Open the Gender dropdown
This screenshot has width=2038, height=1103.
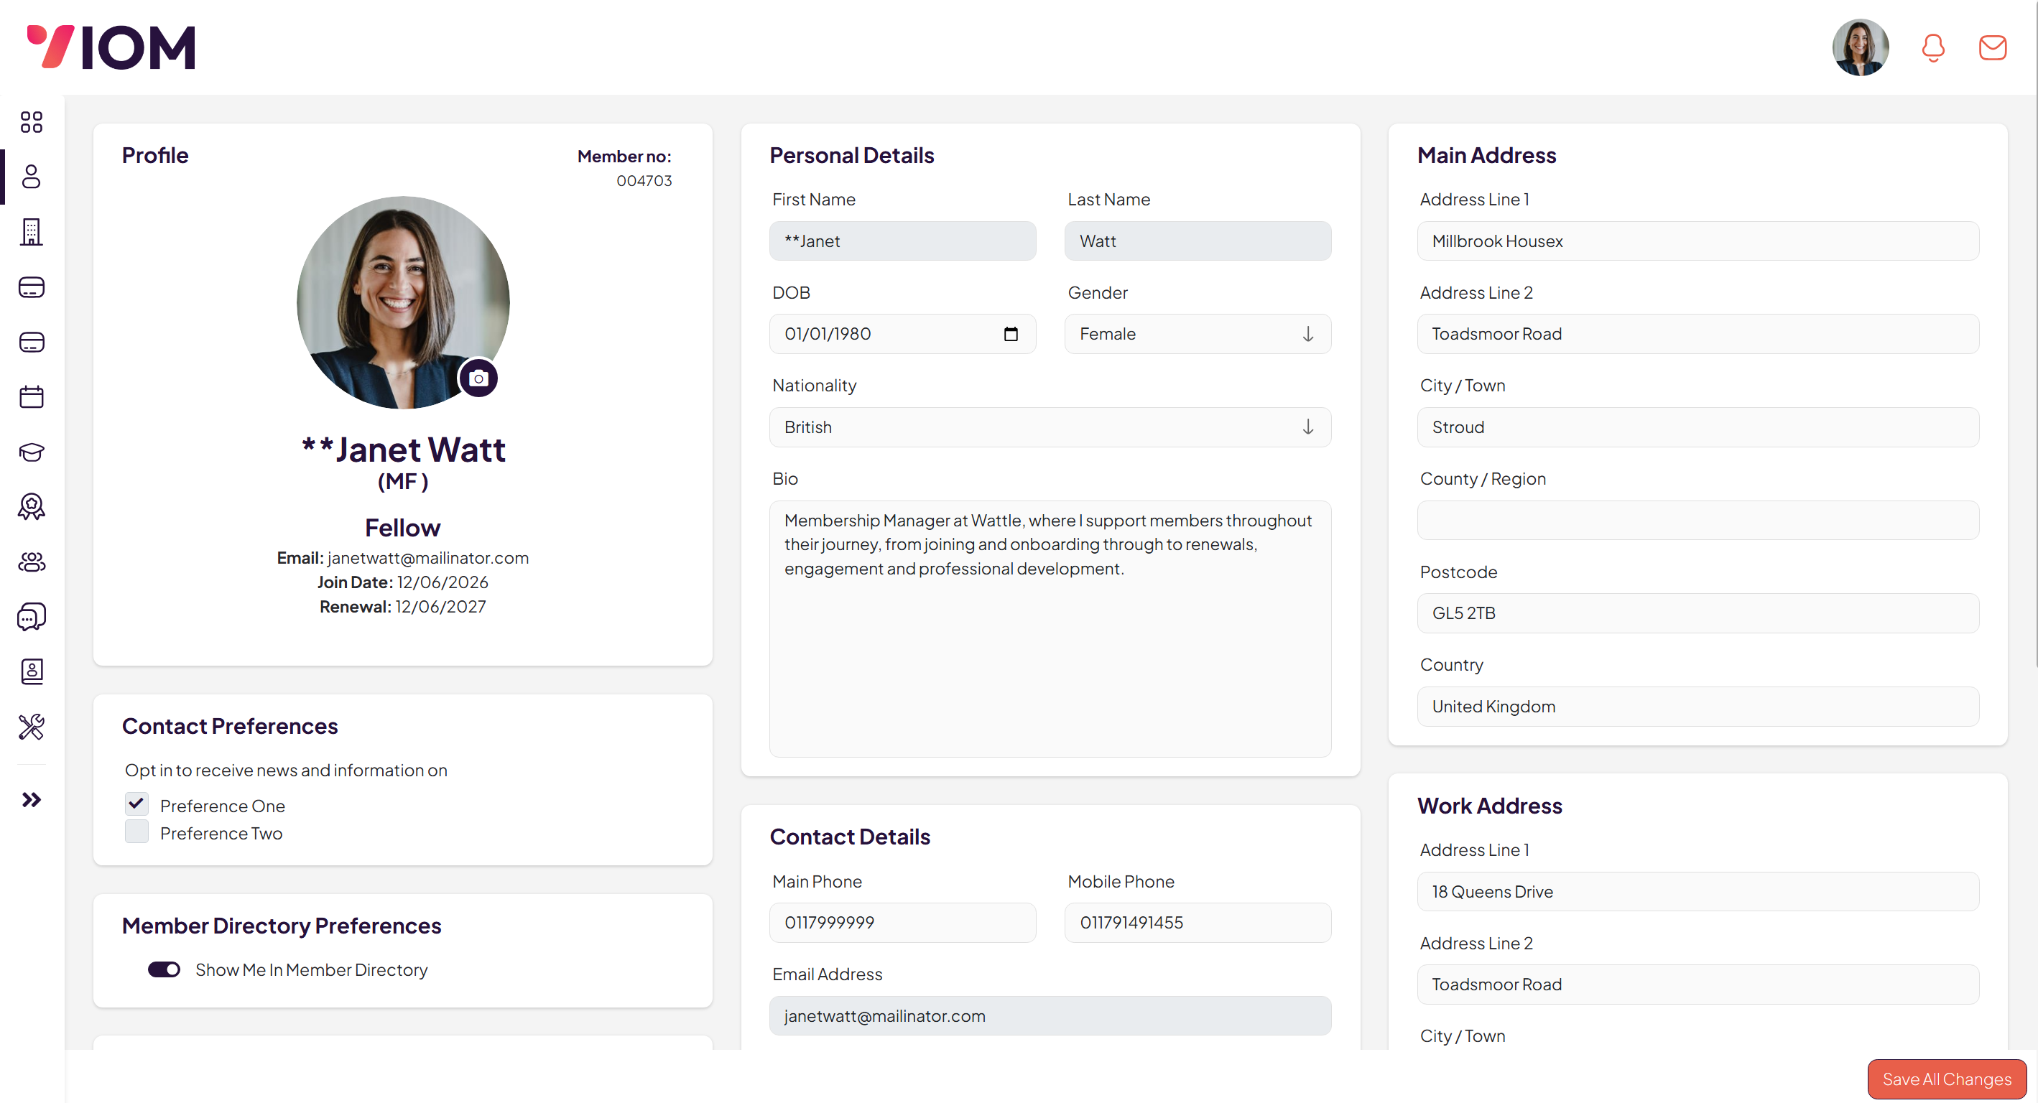click(1197, 334)
